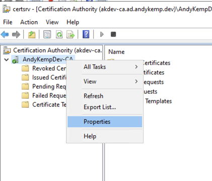This screenshot has width=212, height=181.
Task: Choose View in the context menu
Action: point(105,81)
